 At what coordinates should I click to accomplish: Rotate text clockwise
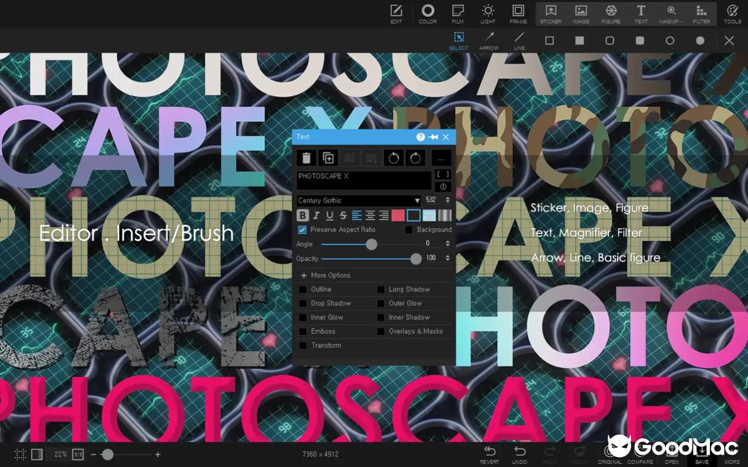(415, 158)
